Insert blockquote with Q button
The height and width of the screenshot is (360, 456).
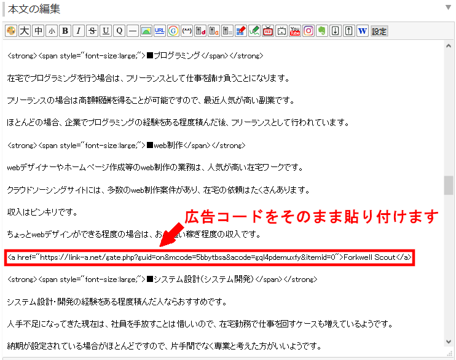tap(119, 31)
